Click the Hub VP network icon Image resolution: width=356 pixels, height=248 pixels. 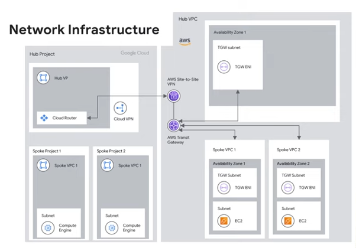point(44,78)
